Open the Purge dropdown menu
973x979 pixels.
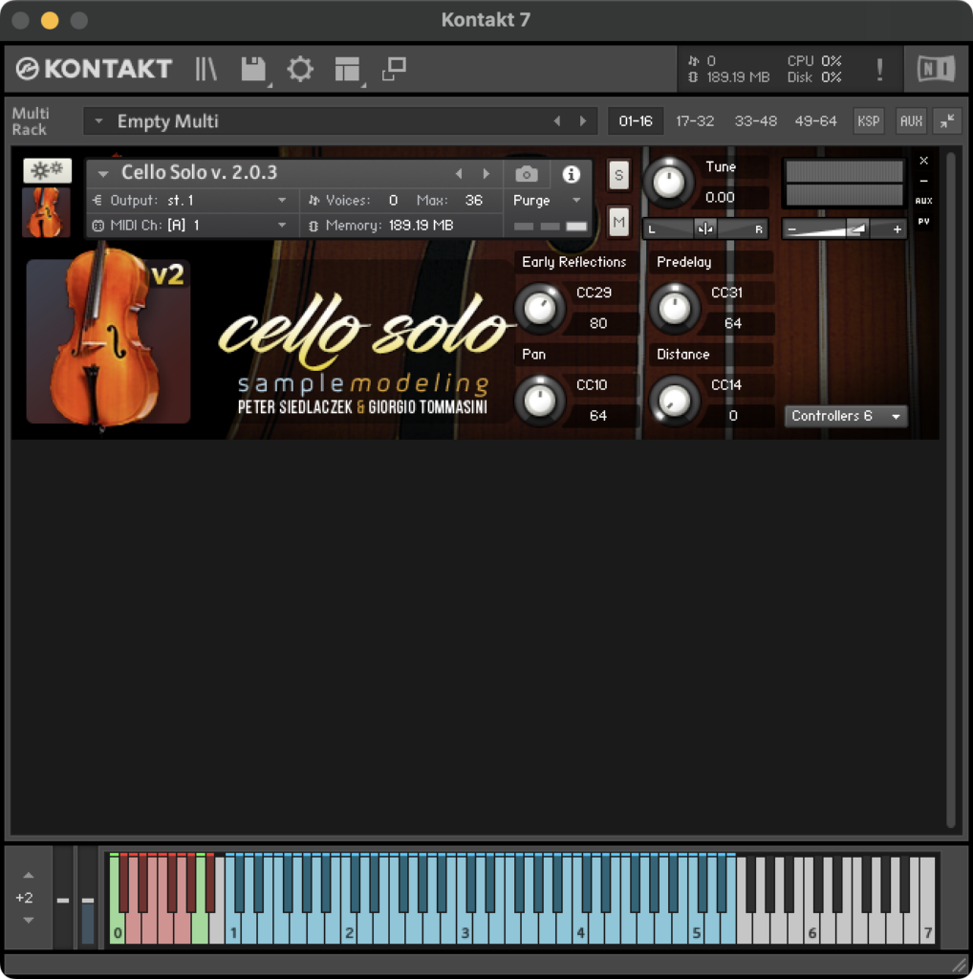tap(548, 201)
